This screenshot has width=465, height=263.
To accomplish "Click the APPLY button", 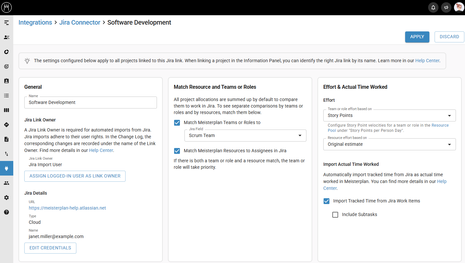I will [x=417, y=37].
